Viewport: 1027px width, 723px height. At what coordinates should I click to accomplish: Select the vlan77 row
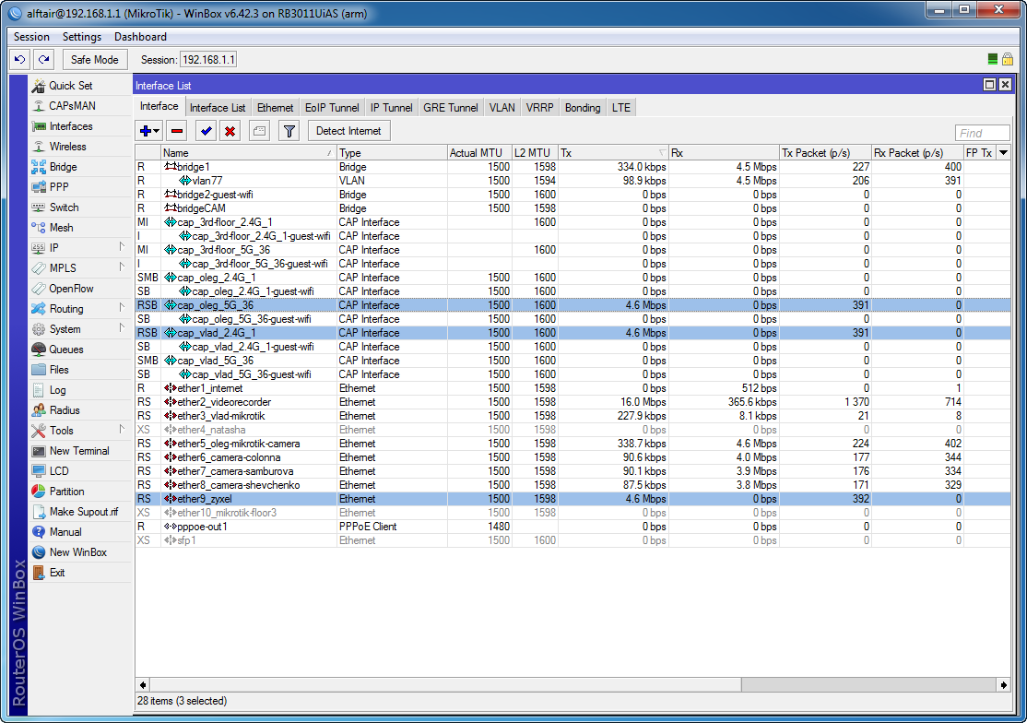pyautogui.click(x=573, y=181)
